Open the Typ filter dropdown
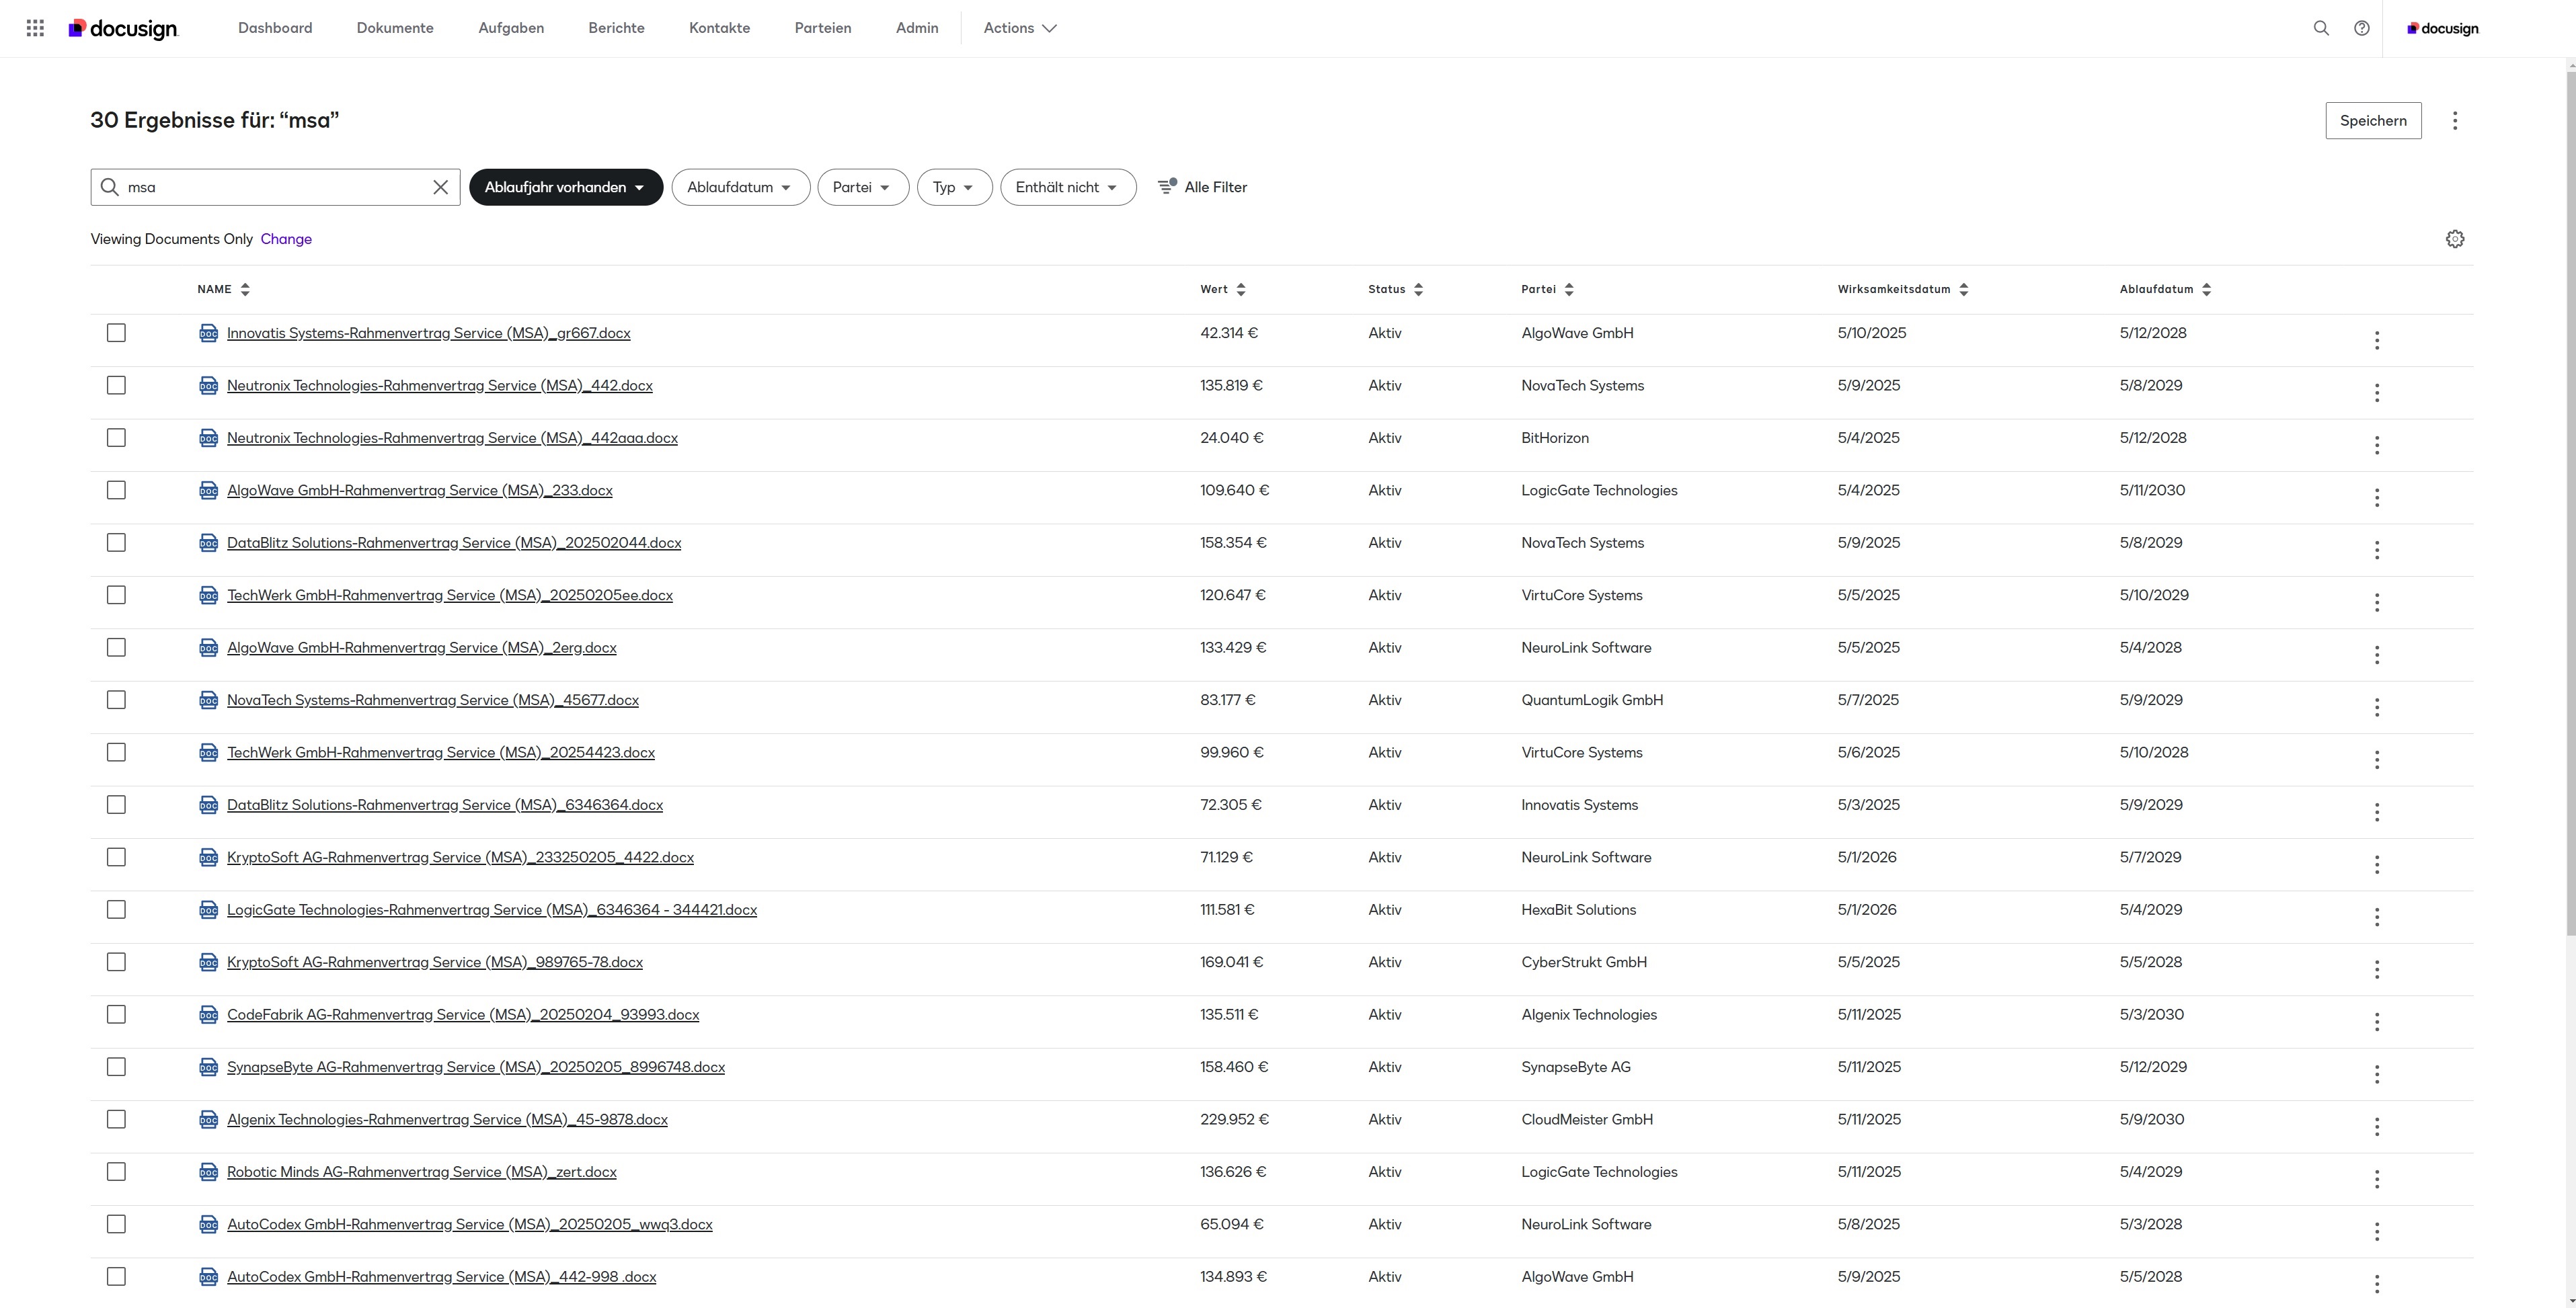Viewport: 2576px width, 1308px height. coord(954,187)
